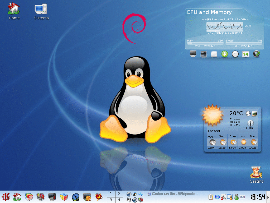
Task: Click the green download arrow in the dock
Action: click(224, 54)
